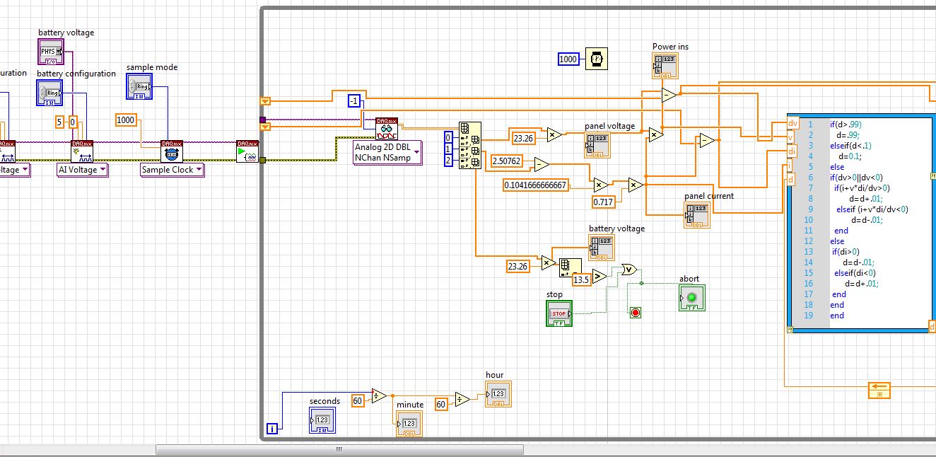Click the panel current indicator terminal

[x=697, y=215]
